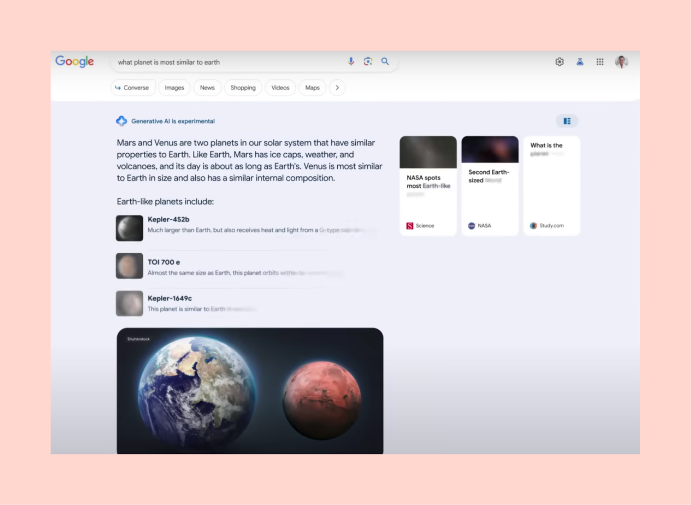Click 'Generative AI is experimental' label
This screenshot has width=691, height=505.
tap(173, 121)
